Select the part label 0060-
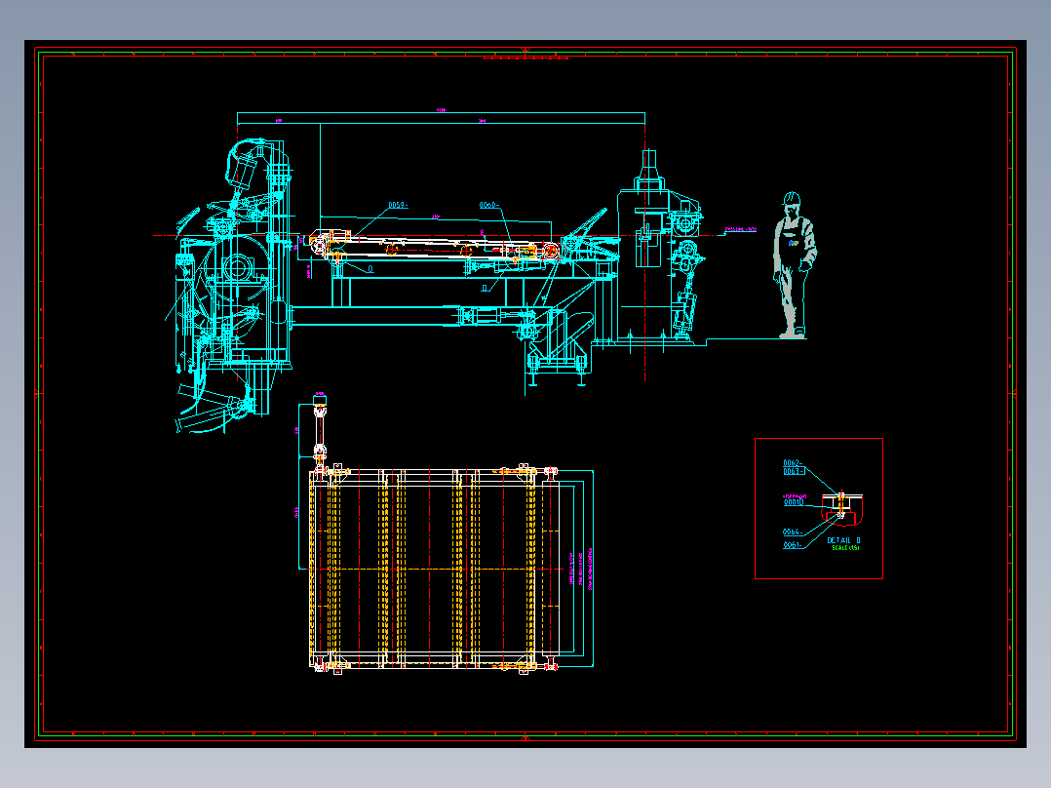Screen dimensions: 1051x788 click(x=488, y=205)
